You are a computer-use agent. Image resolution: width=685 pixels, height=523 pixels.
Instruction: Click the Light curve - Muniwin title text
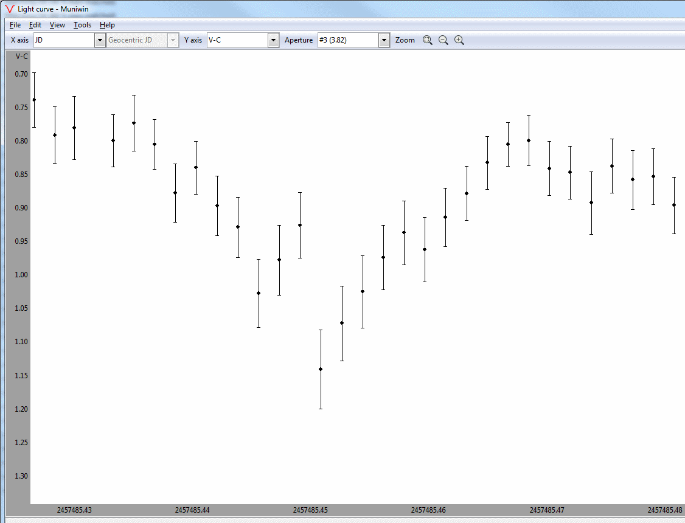coord(53,9)
